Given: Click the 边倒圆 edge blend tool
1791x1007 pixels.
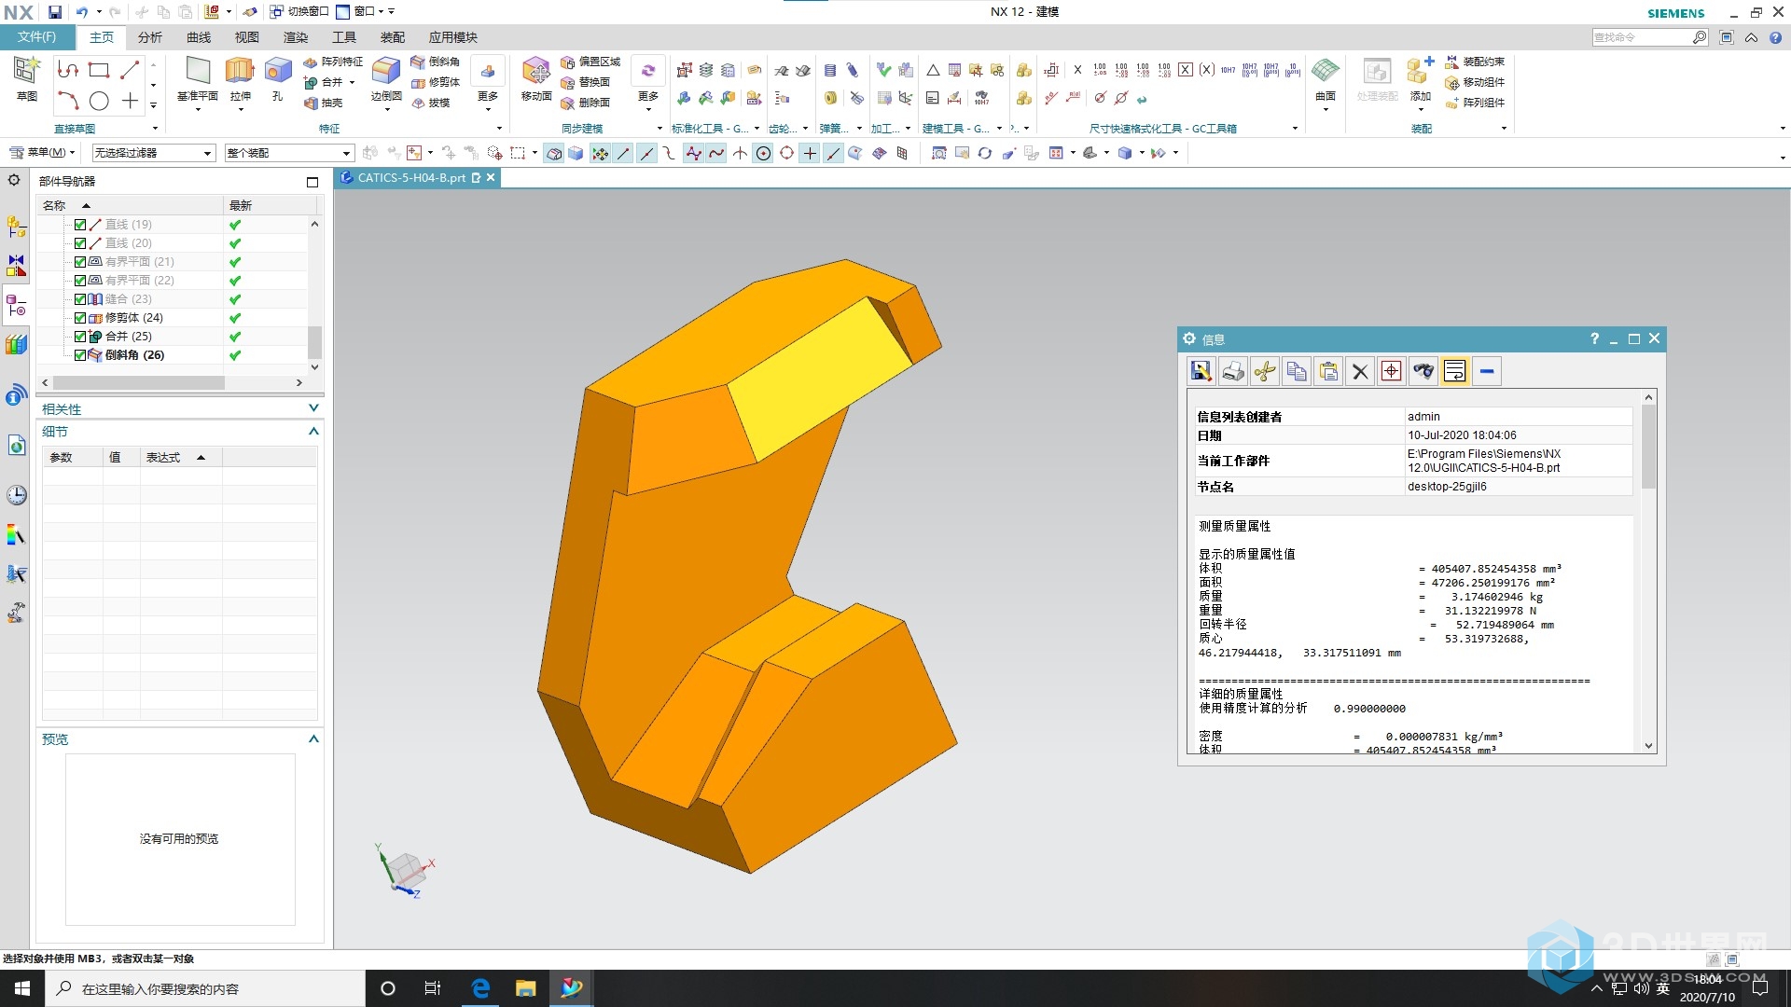Looking at the screenshot, I should pos(386,78).
